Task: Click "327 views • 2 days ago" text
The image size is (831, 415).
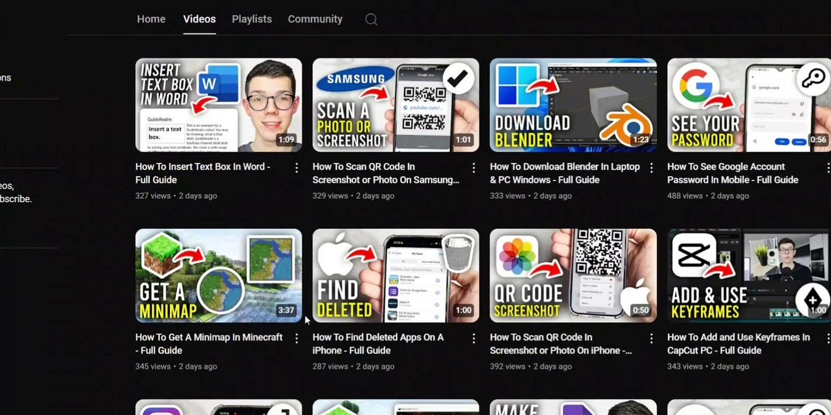Action: (177, 196)
